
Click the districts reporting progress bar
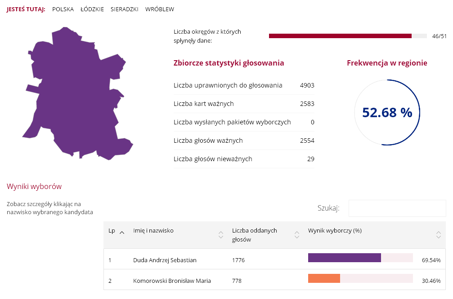pyautogui.click(x=347, y=36)
